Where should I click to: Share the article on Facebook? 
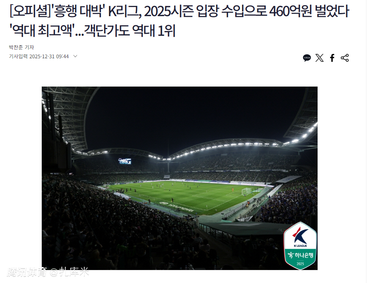[332, 58]
